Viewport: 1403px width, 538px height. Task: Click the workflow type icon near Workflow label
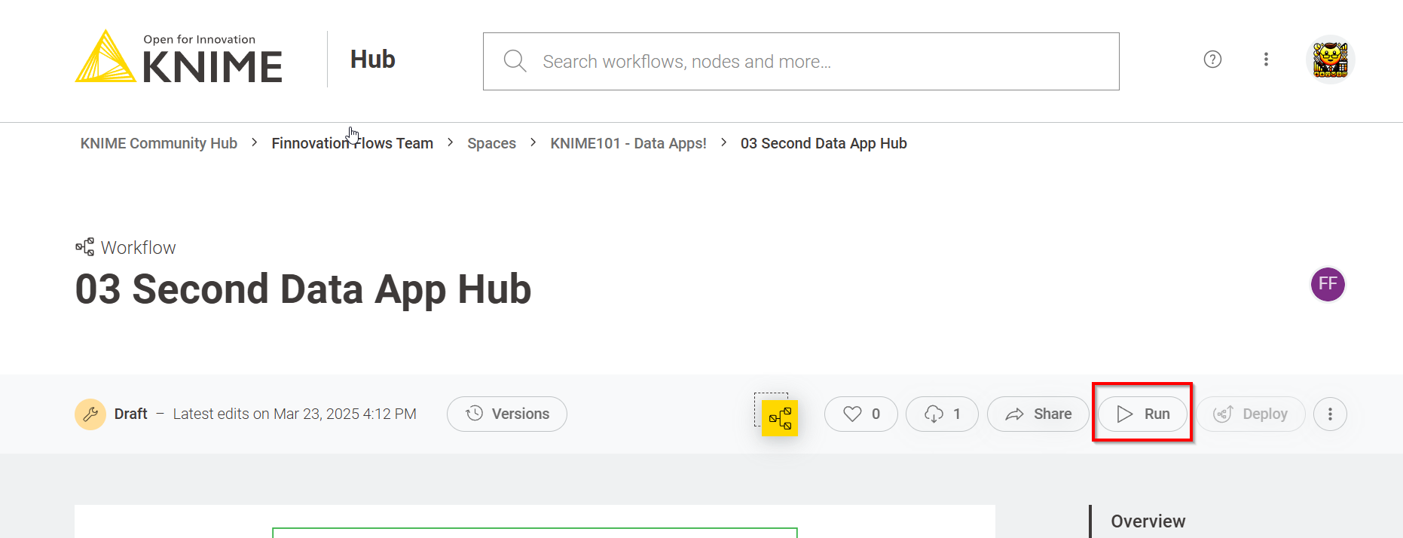click(x=84, y=247)
